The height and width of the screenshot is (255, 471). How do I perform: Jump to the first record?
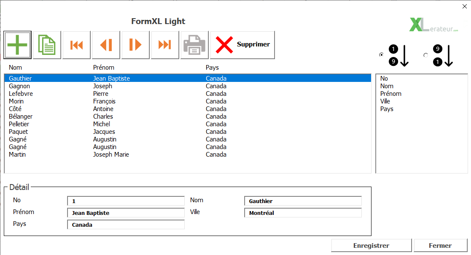76,45
